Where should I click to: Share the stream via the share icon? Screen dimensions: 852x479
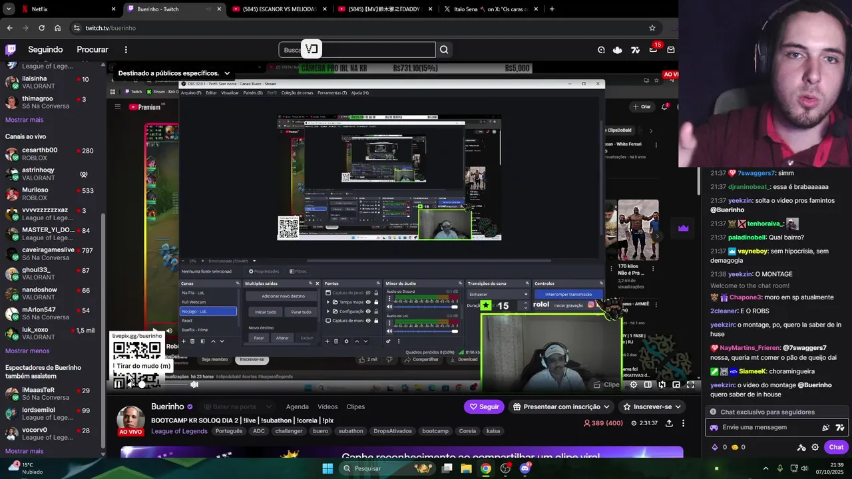(669, 423)
